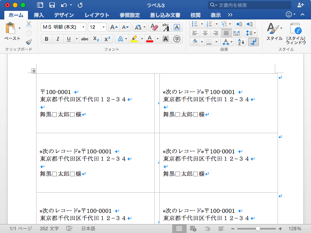Viewport: 311px width, 233px height.
Task: Open numbering list dropdown arrow
Action: (x=217, y=24)
